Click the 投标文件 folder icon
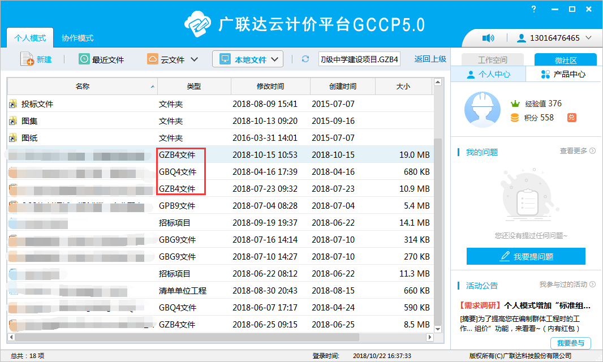 click(x=12, y=104)
